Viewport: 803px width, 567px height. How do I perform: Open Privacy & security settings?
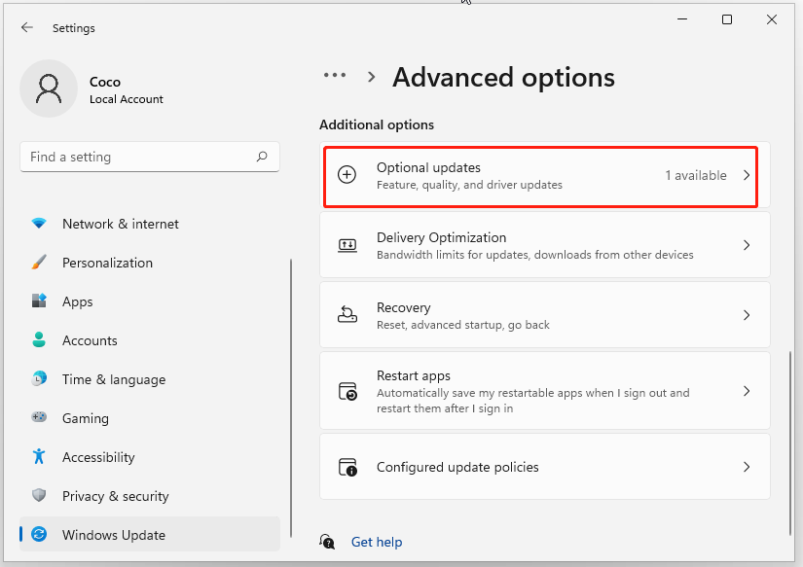click(x=150, y=496)
